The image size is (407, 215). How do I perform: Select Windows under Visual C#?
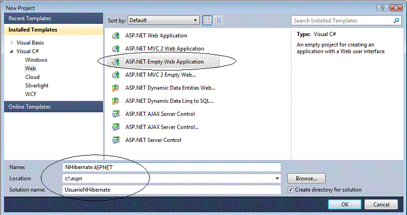pos(36,60)
